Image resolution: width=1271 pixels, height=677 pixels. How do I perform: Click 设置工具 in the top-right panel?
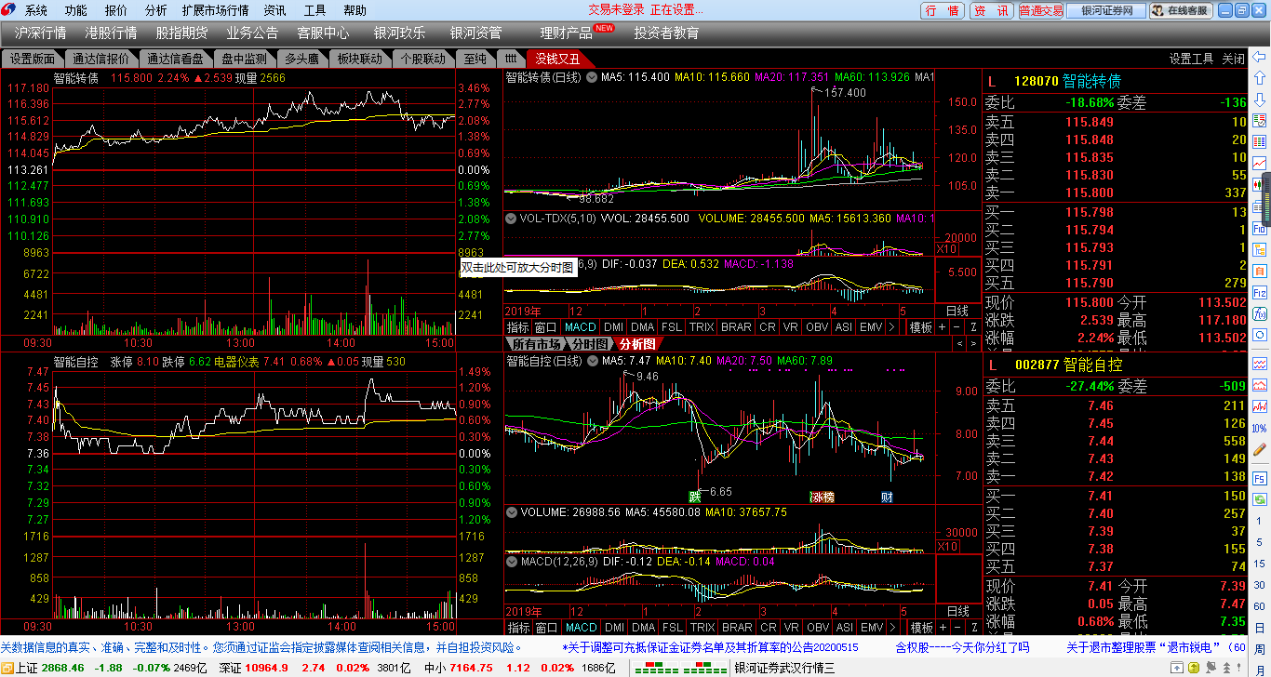(1192, 59)
